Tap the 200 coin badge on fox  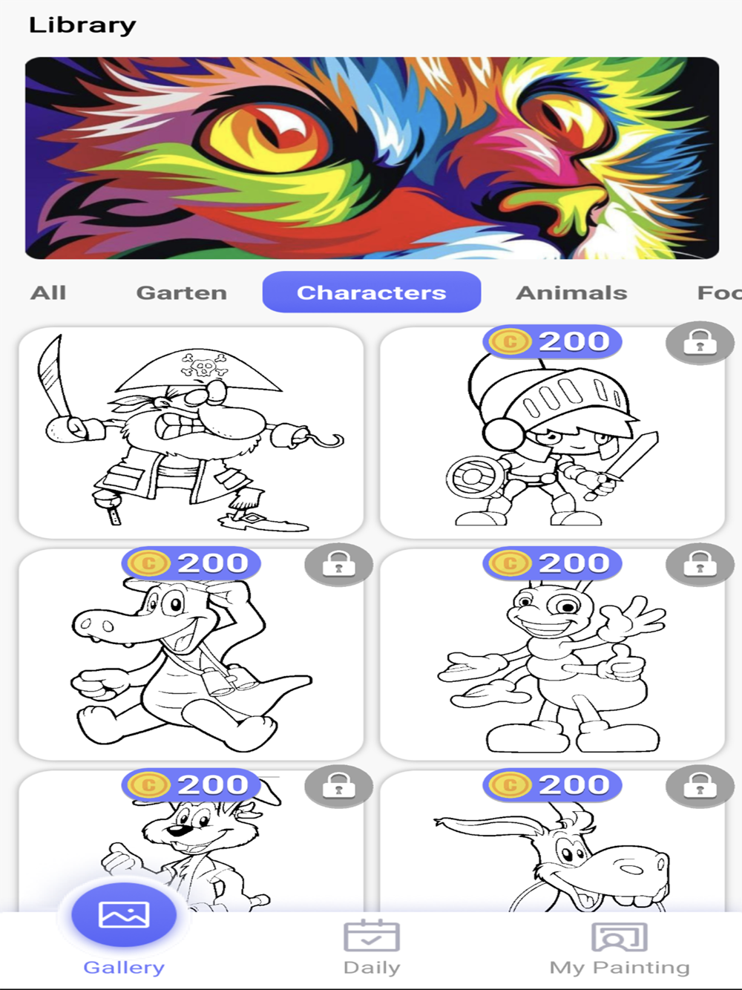coord(191,784)
